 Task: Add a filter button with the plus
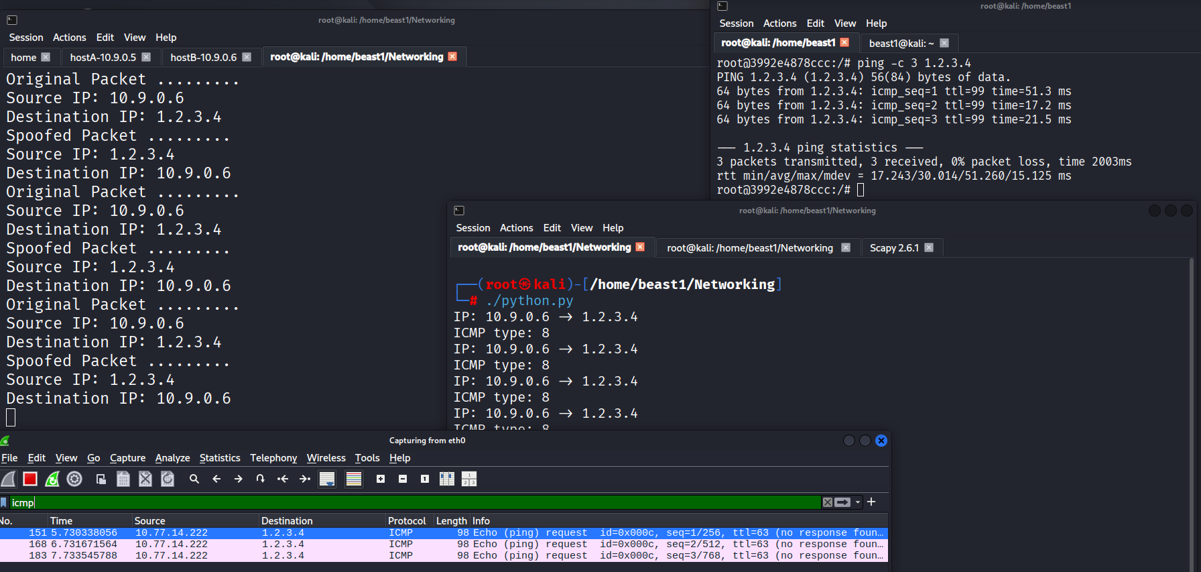pyautogui.click(x=871, y=502)
